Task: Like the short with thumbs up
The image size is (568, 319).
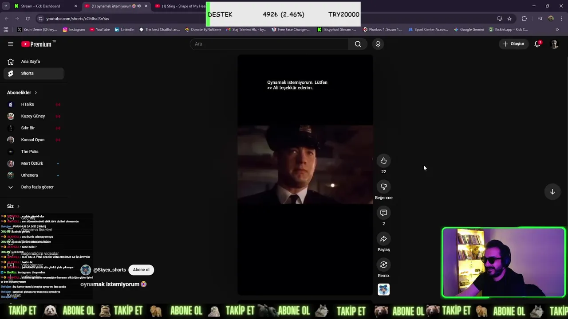Action: (x=383, y=161)
